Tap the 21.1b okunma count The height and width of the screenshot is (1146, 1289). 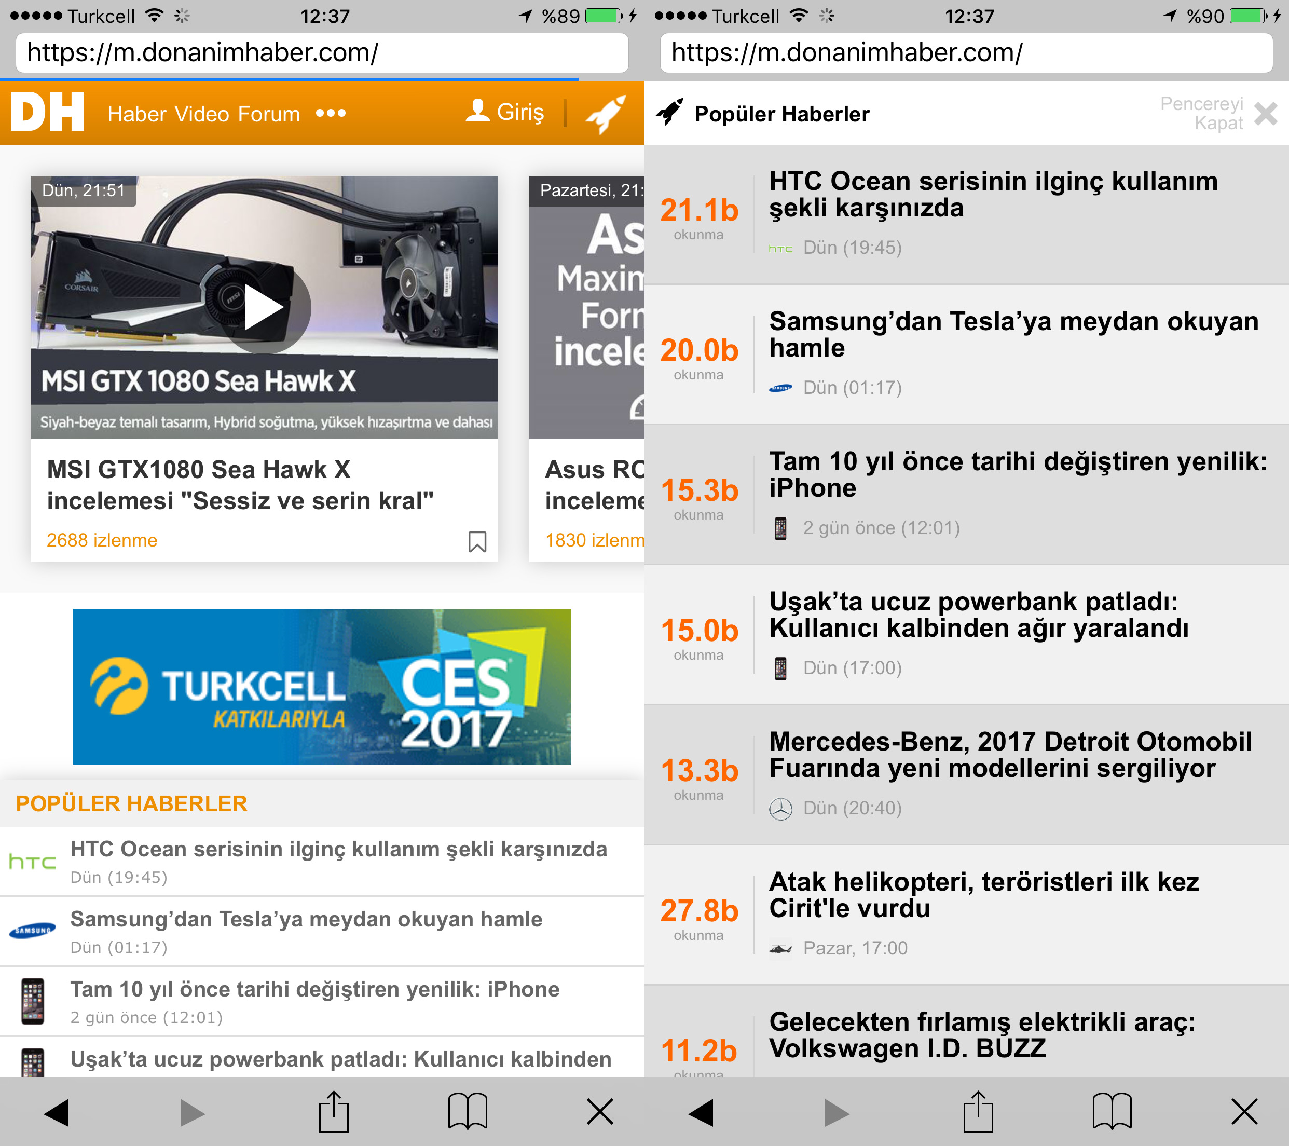(x=699, y=217)
